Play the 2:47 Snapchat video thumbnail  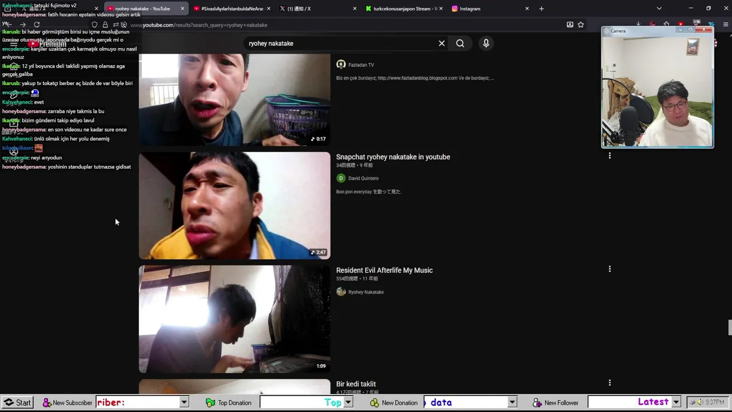[234, 205]
